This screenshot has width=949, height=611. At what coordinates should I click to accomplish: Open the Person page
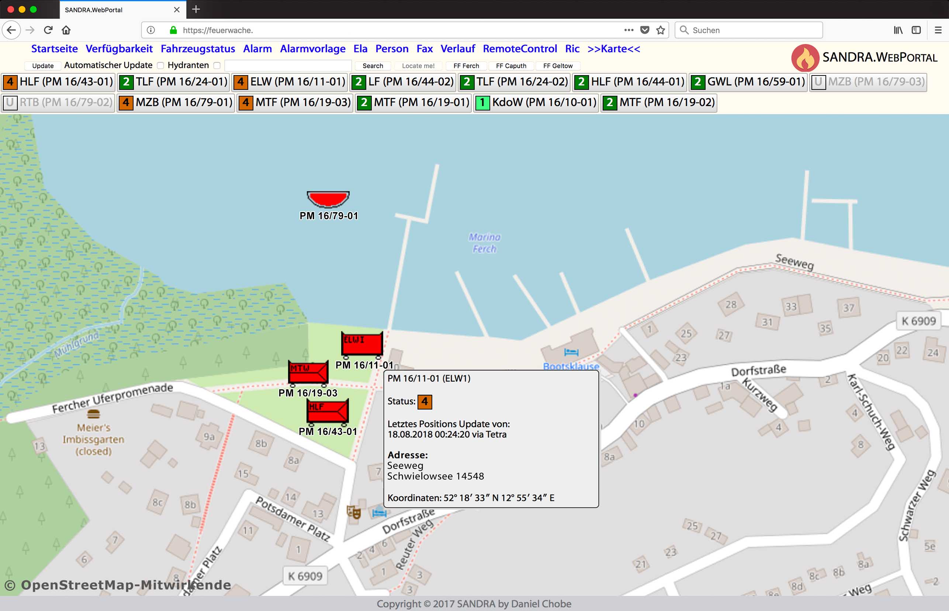(x=392, y=49)
